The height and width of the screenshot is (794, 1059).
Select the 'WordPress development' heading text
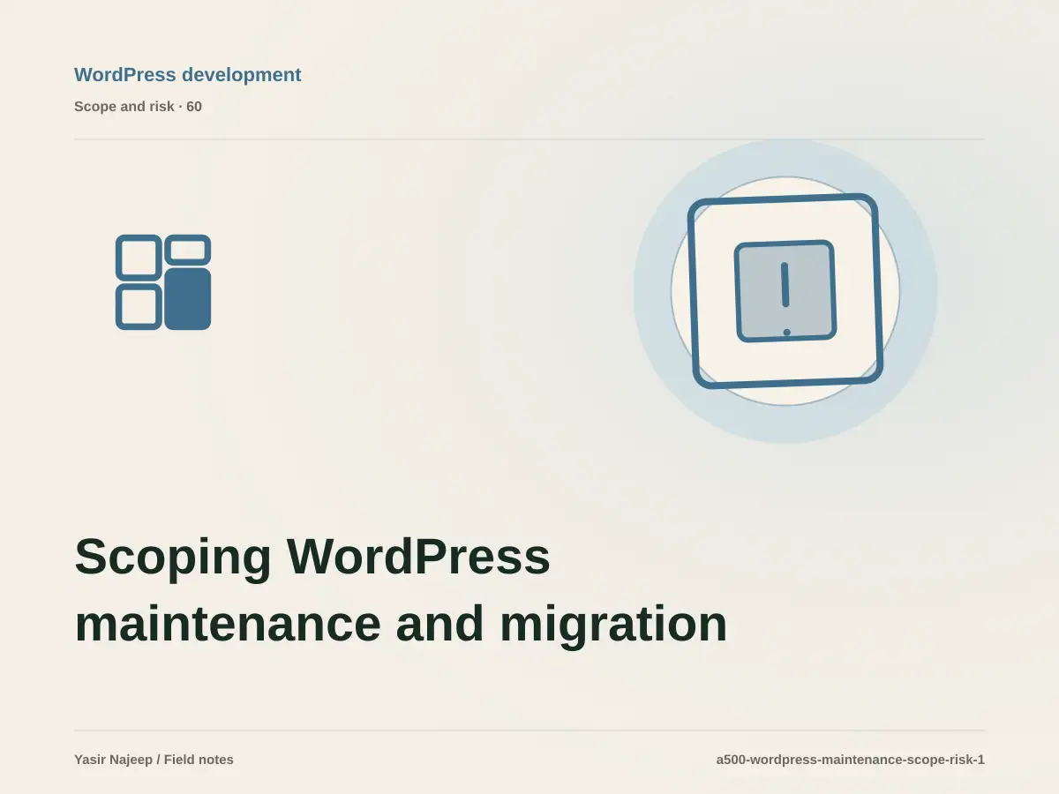point(188,75)
